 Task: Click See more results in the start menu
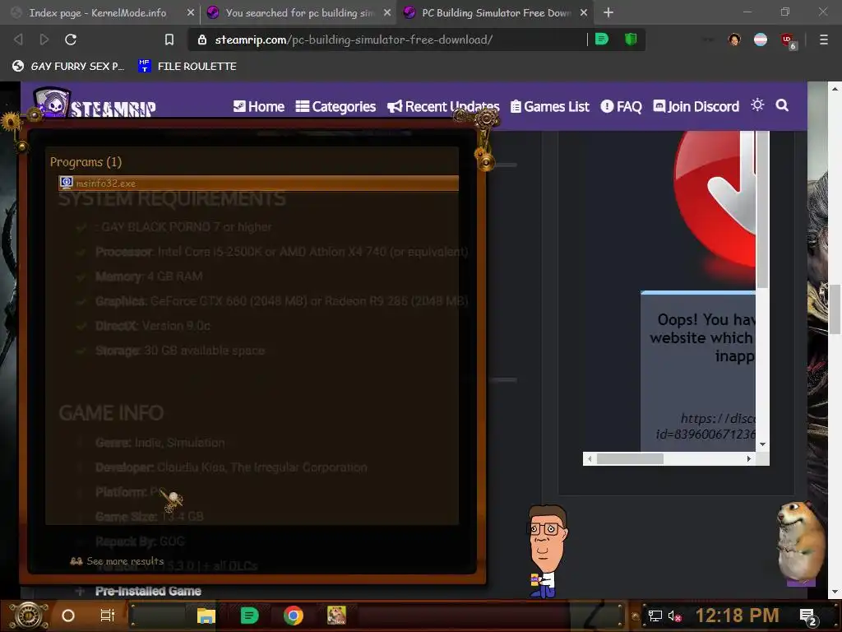(x=117, y=561)
